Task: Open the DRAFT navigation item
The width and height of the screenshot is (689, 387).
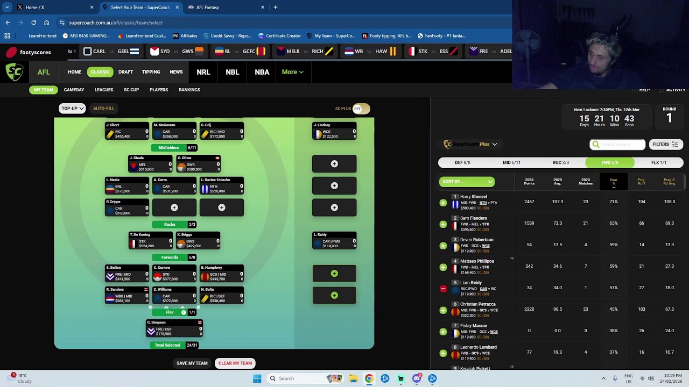Action: click(x=125, y=72)
